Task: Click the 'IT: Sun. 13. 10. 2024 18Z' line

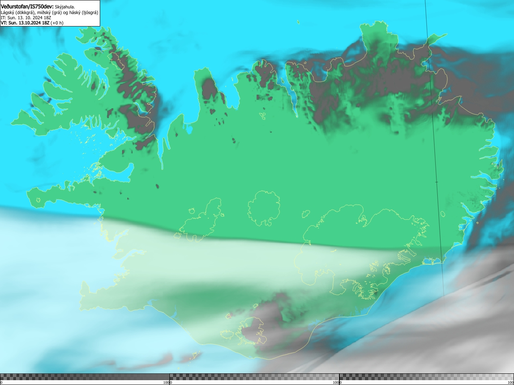Action: [x=26, y=18]
